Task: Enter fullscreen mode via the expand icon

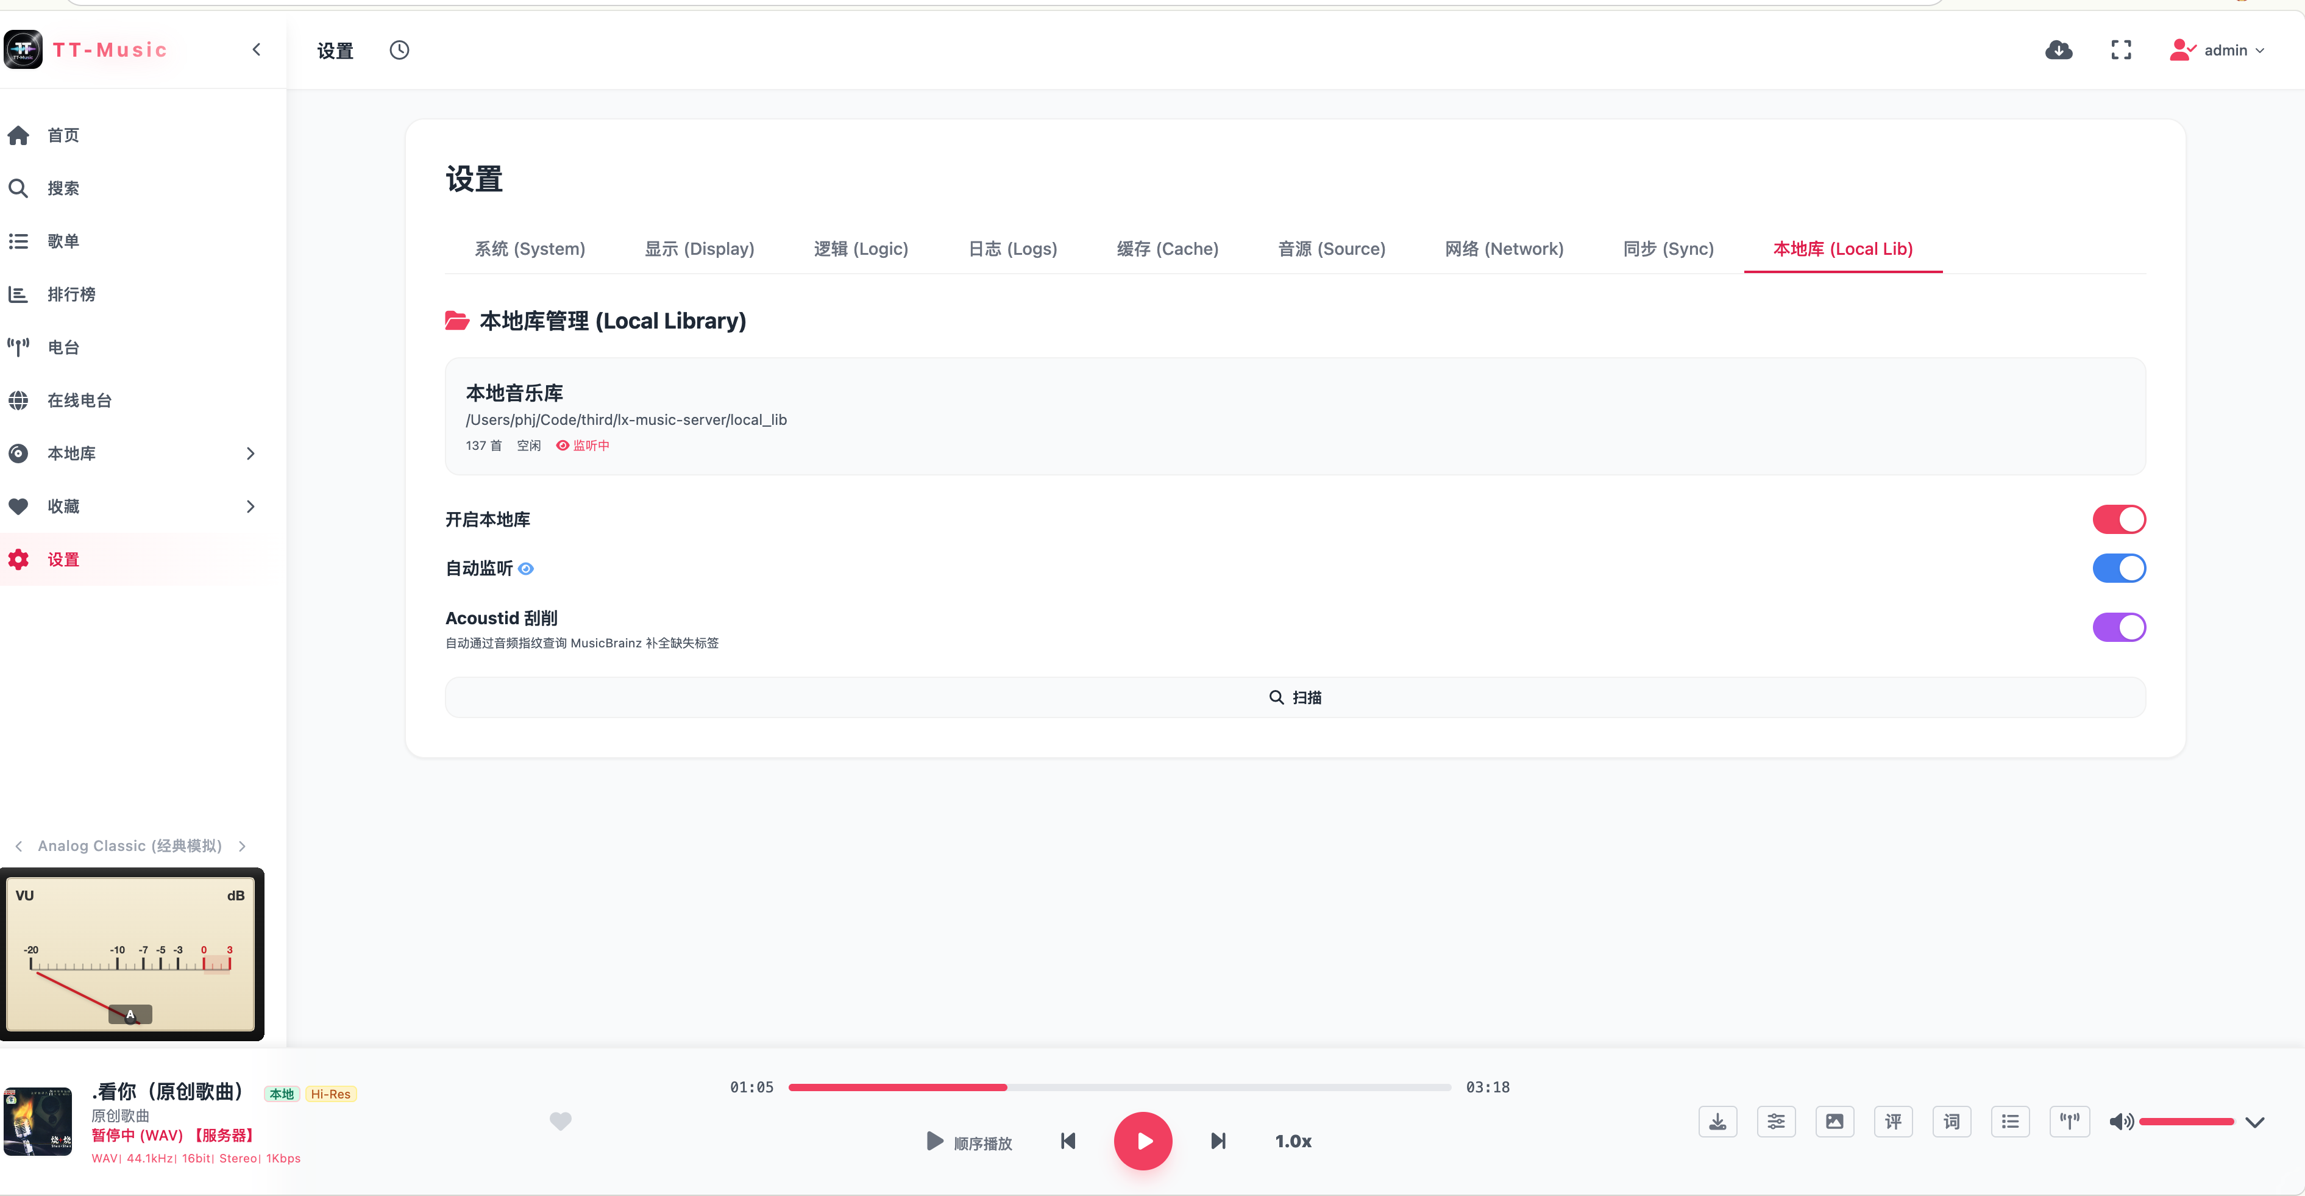Action: (2121, 50)
